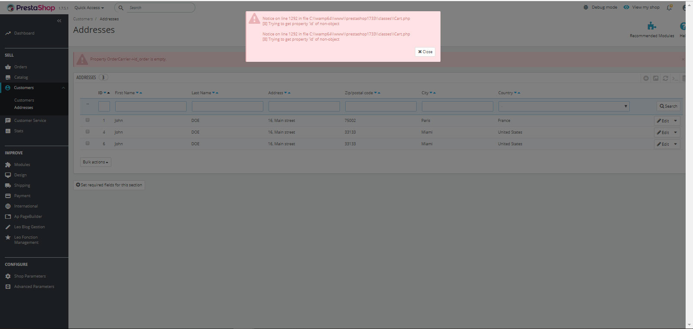Edit address ID 4
The height and width of the screenshot is (329, 693).
(663, 133)
